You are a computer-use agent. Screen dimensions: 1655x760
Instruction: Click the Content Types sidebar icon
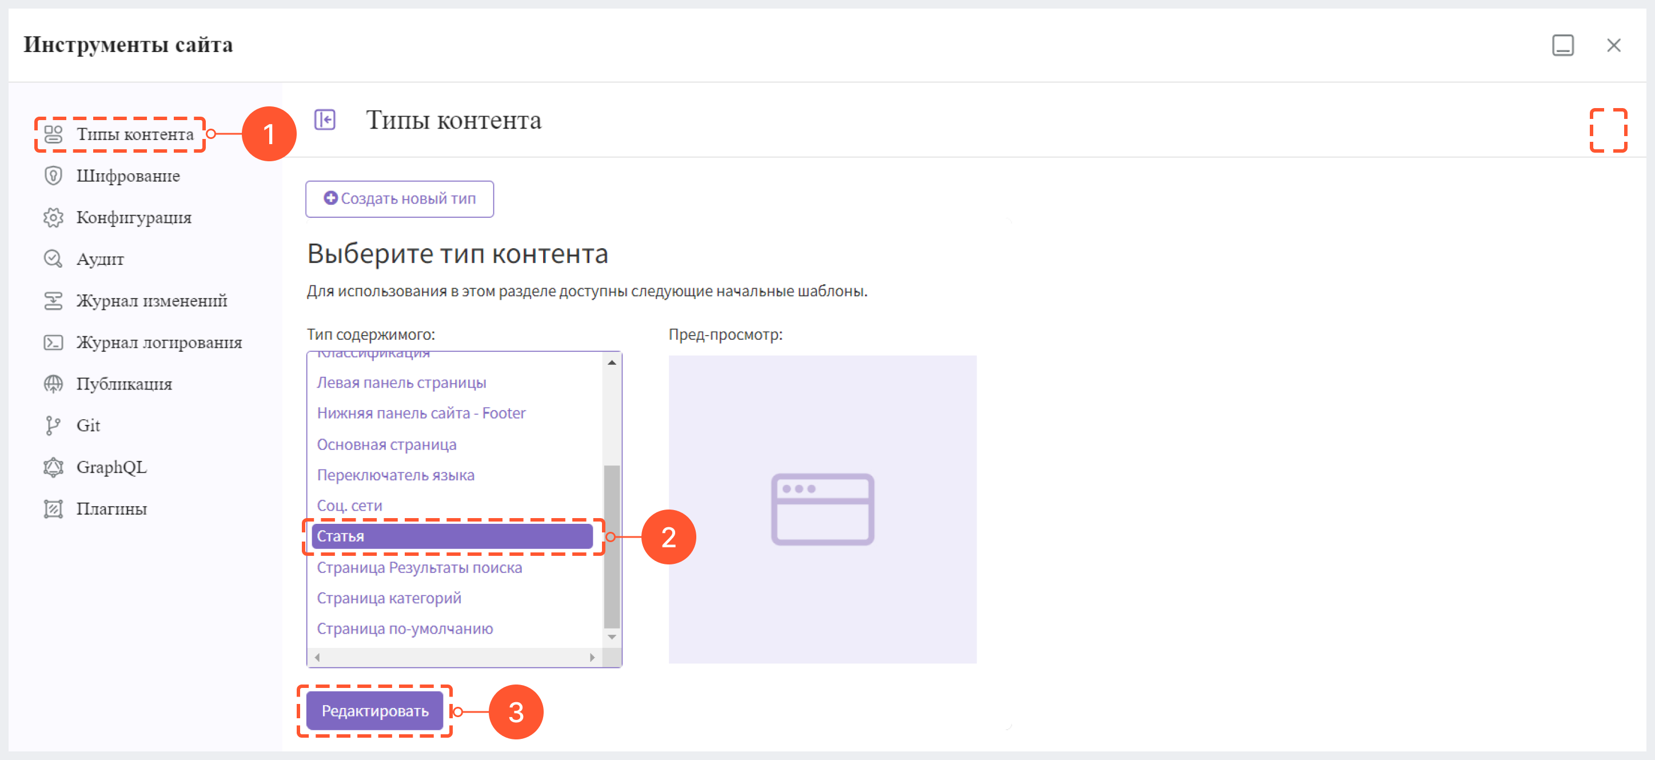(x=53, y=134)
